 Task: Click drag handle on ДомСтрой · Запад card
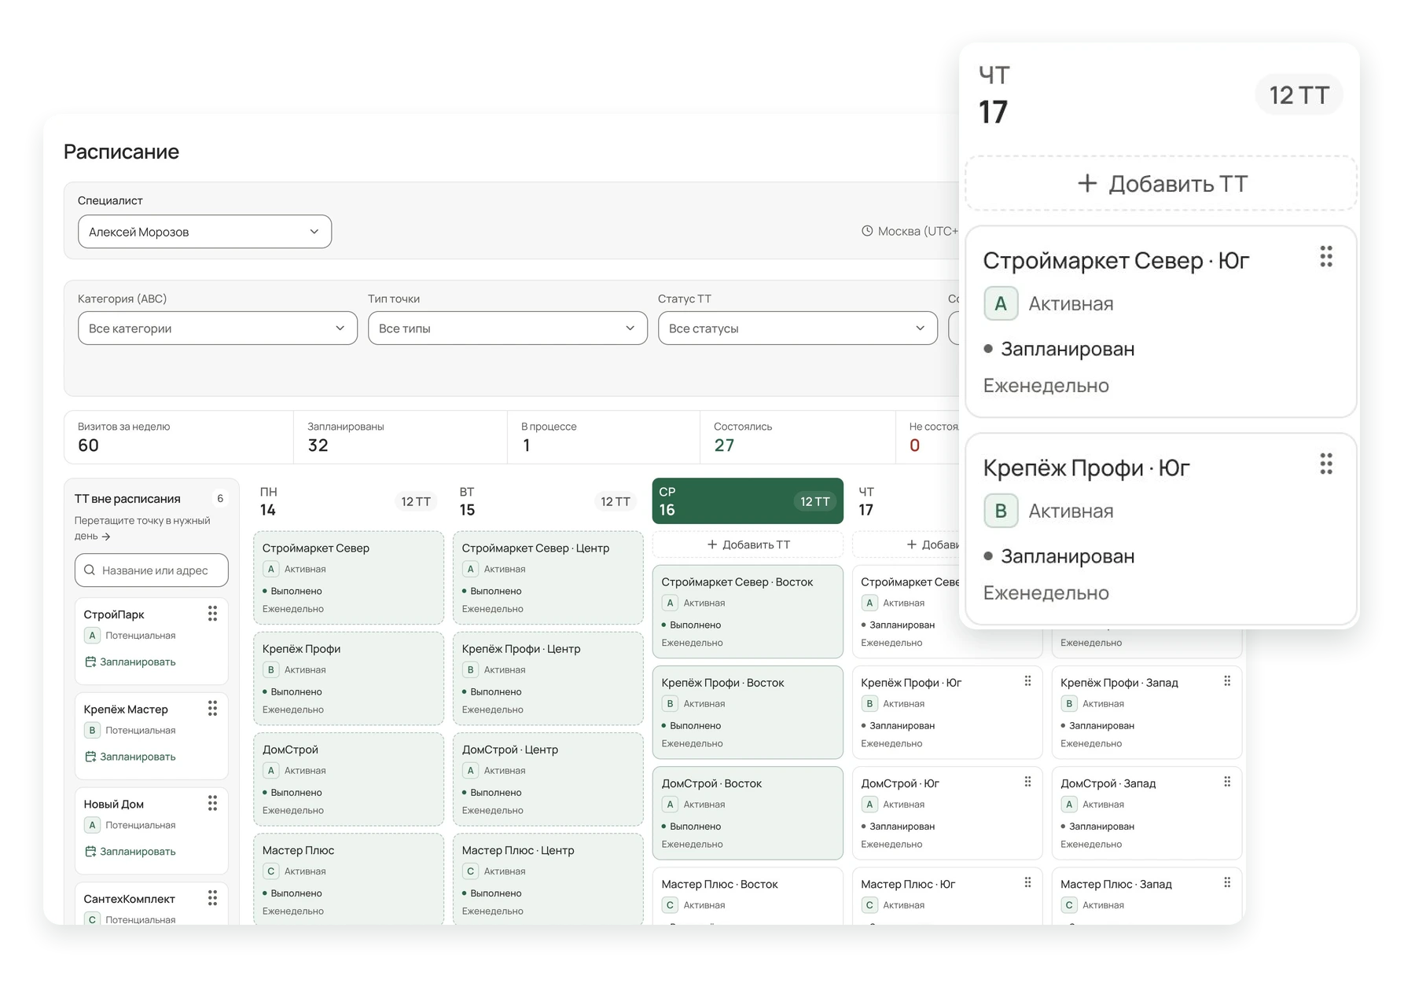[x=1227, y=782]
